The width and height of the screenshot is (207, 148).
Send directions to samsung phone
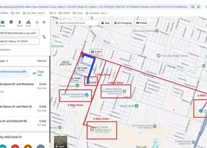pos(14,73)
